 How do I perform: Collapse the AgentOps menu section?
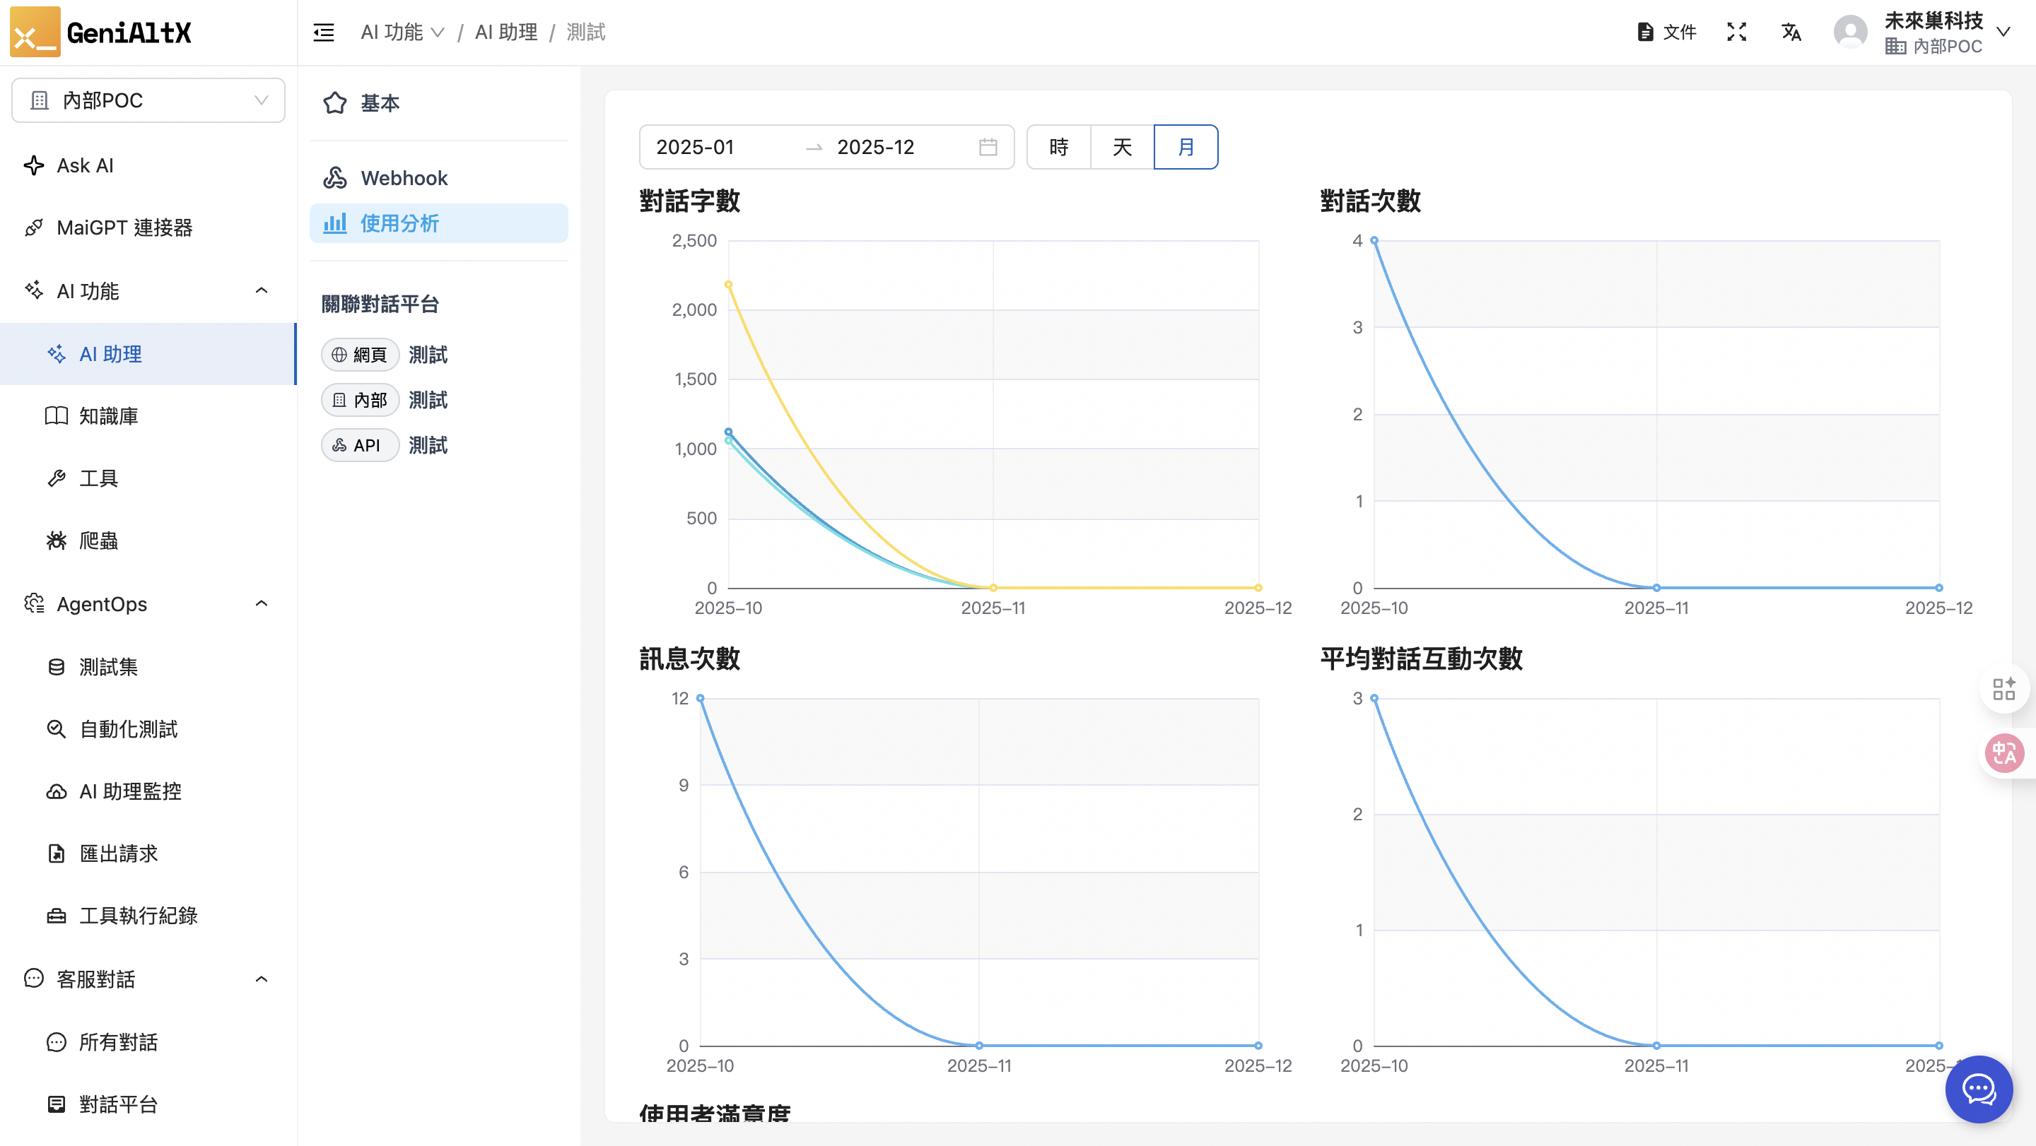(262, 603)
